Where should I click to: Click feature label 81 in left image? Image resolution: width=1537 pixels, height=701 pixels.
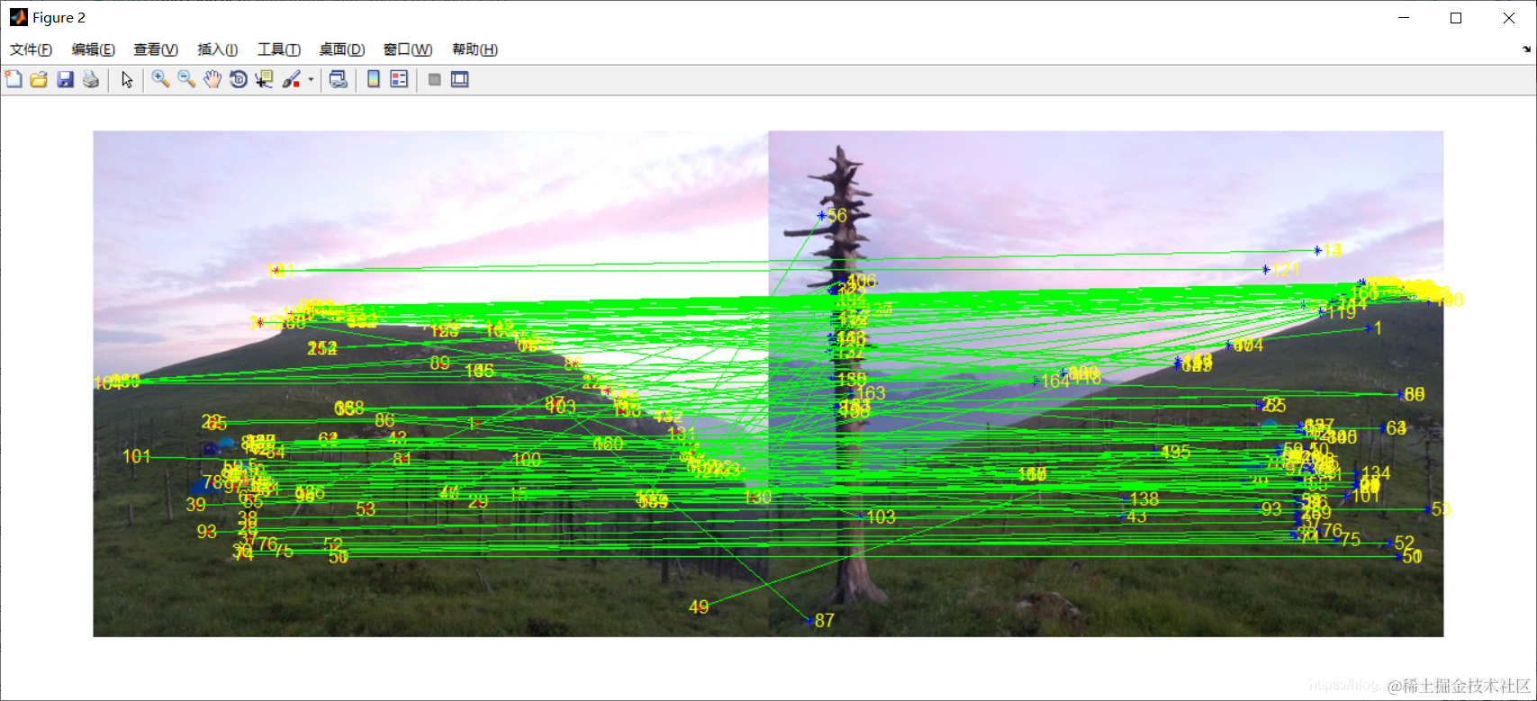(402, 458)
